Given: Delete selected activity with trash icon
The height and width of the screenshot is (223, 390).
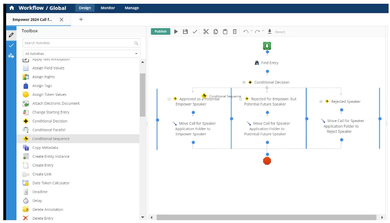Looking at the screenshot, I should point(235,31).
